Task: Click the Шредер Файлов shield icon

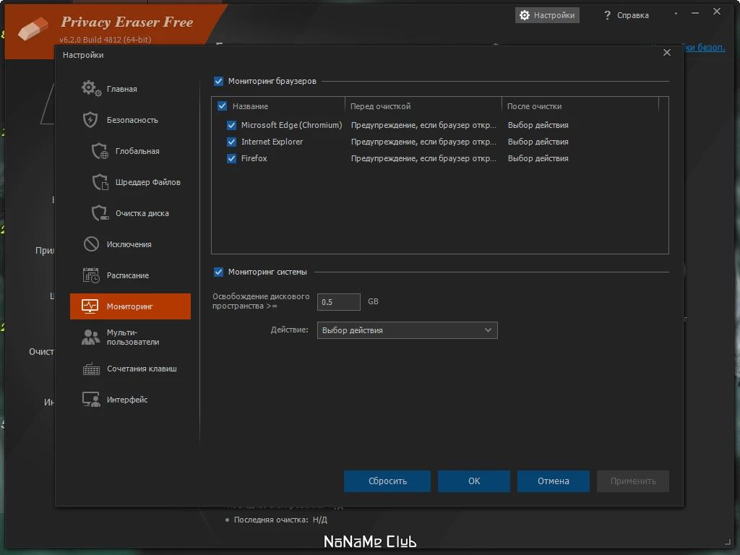Action: click(x=100, y=181)
